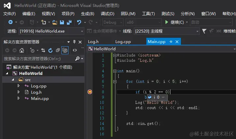The width and height of the screenshot is (236, 139).
Task: Click the Redo arrow icon
Action: click(91, 22)
